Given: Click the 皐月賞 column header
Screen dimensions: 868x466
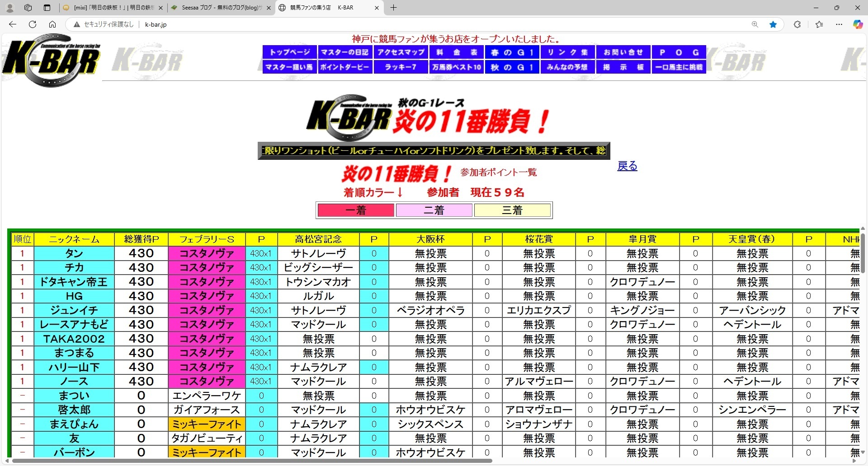Looking at the screenshot, I should (642, 239).
